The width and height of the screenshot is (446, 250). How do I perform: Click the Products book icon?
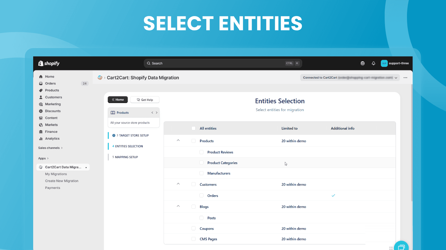coord(113,112)
